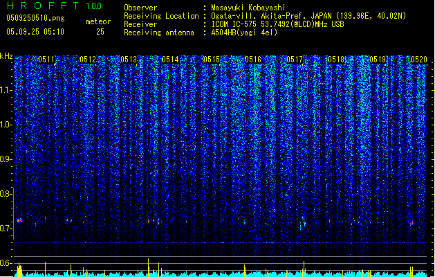
Task: Click the Receiver label
Action: 140,24
